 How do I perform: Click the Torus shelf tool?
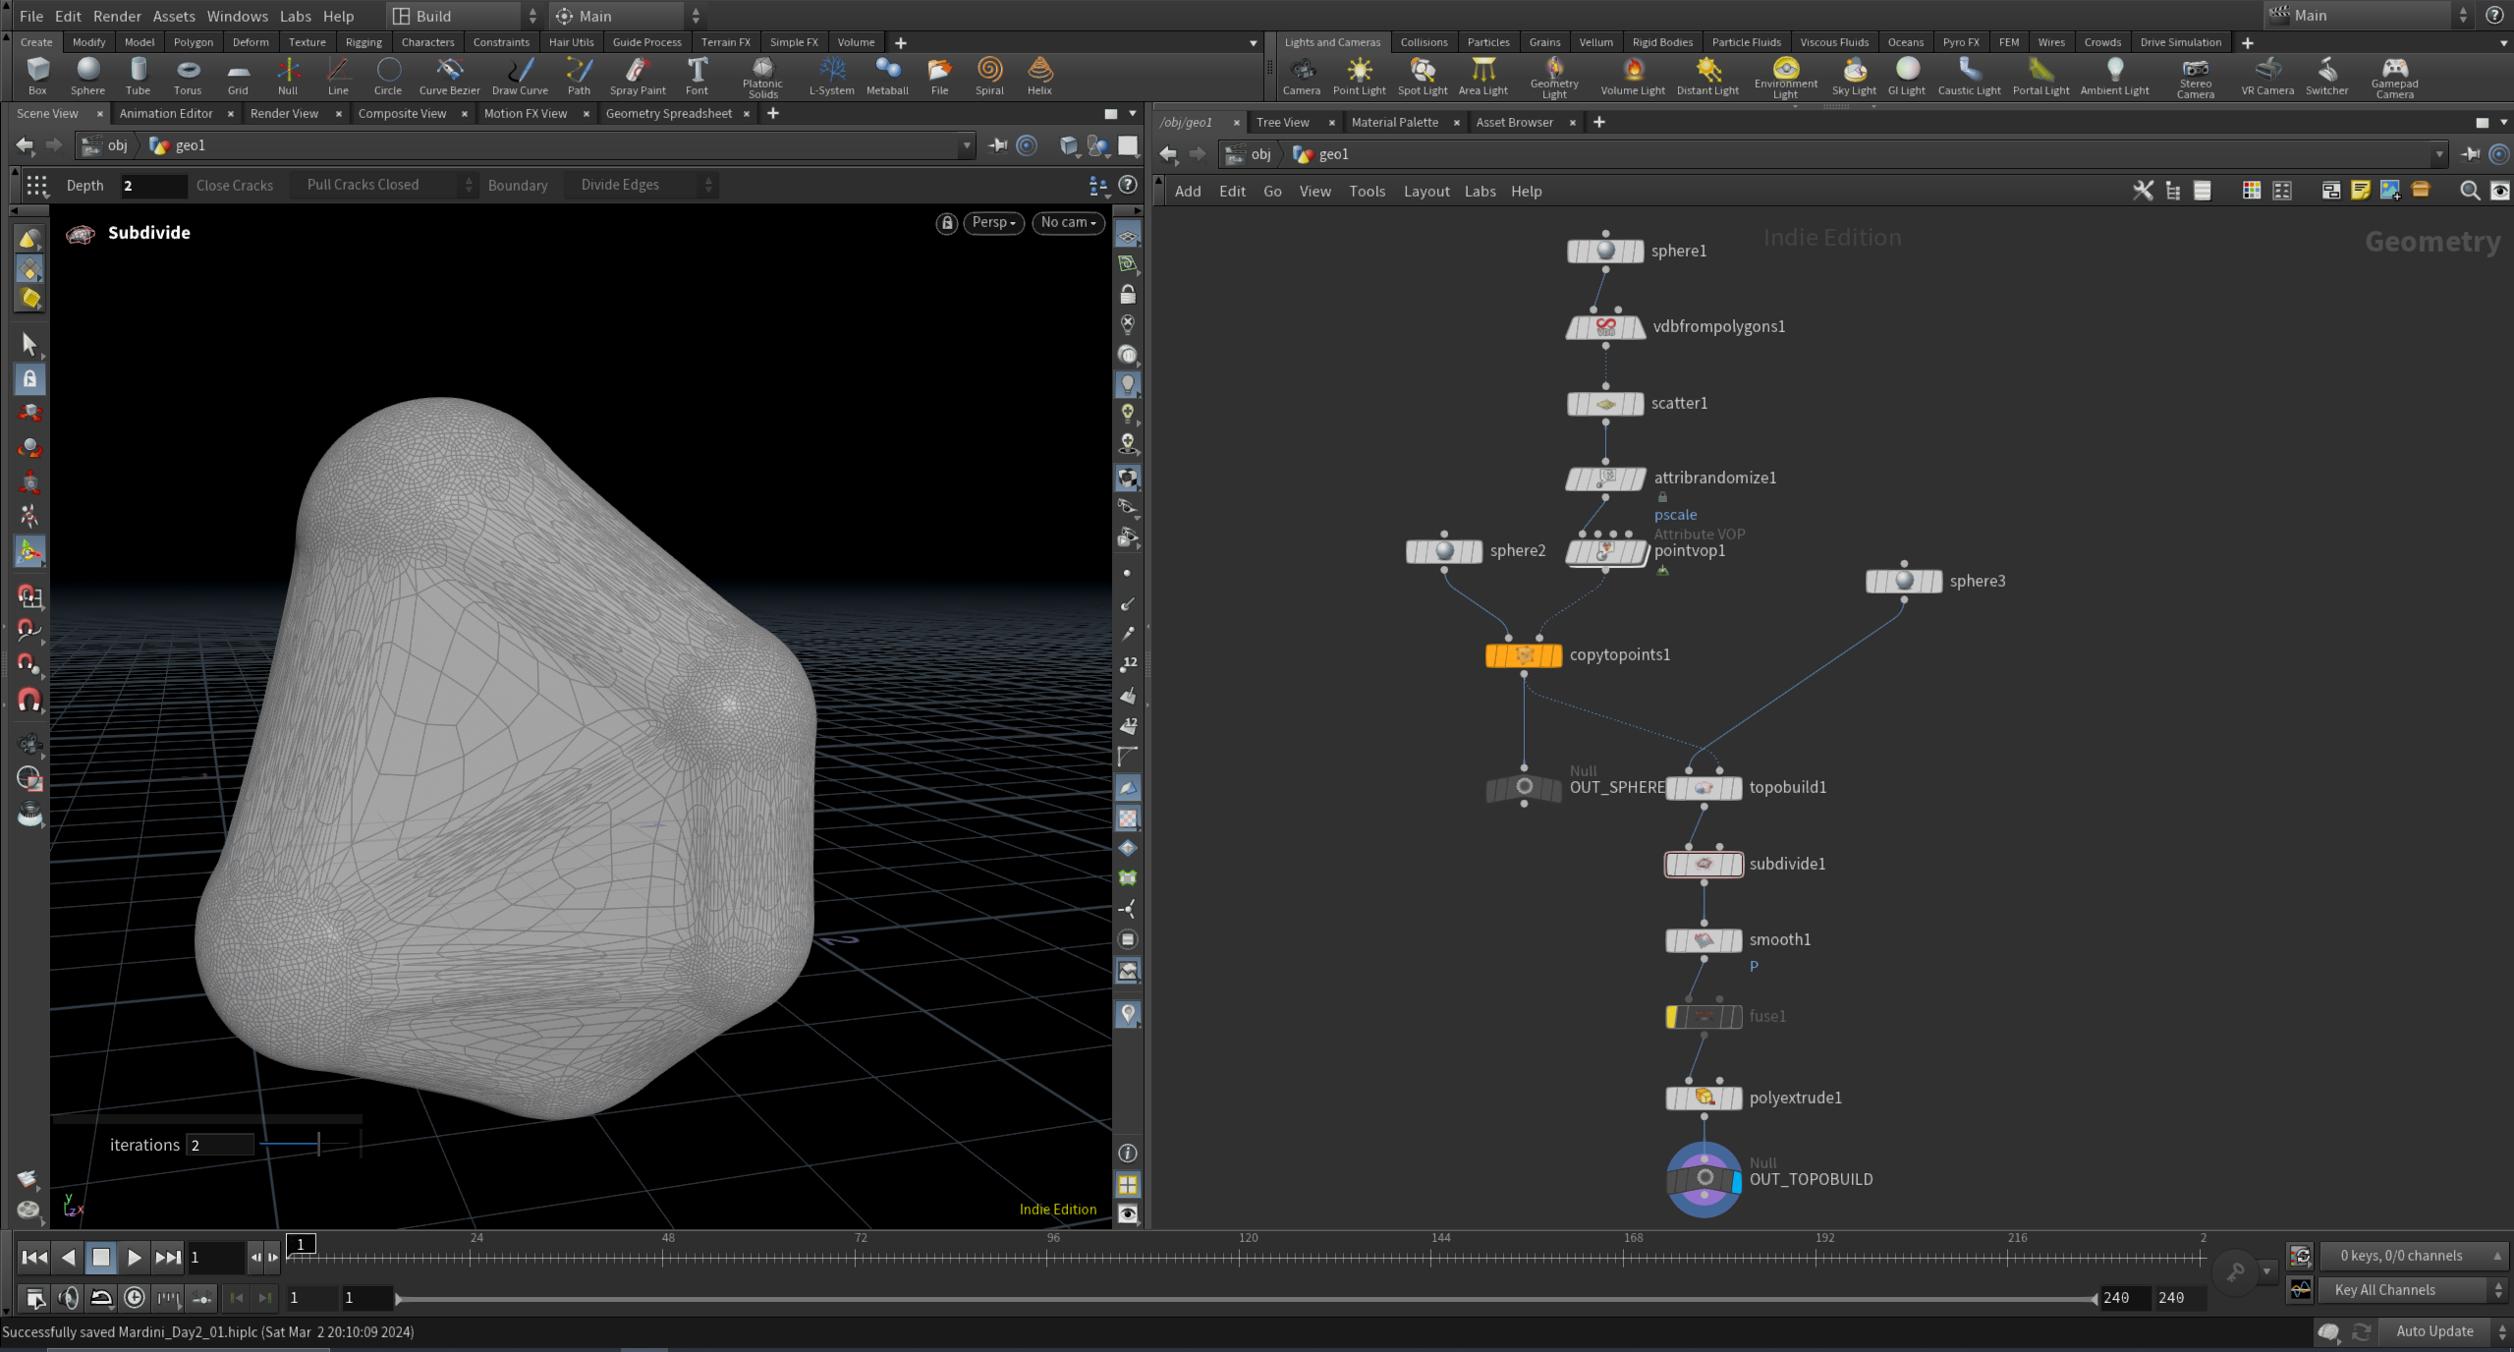[x=188, y=76]
